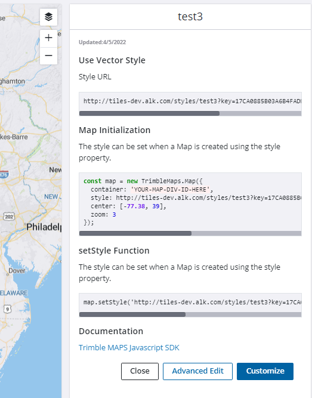This screenshot has height=398, width=312.
Task: Click the Style URL text field
Action: pyautogui.click(x=190, y=101)
